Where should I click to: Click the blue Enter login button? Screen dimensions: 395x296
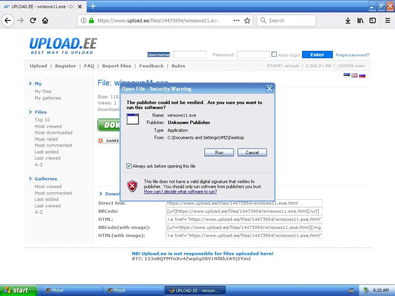[317, 55]
